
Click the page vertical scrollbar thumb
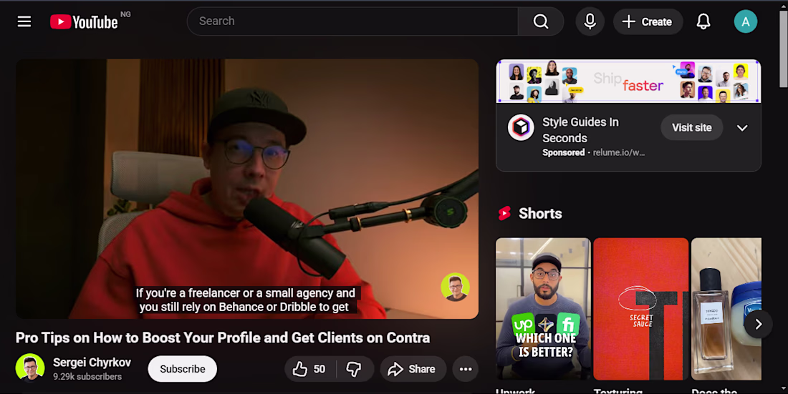pyautogui.click(x=784, y=49)
